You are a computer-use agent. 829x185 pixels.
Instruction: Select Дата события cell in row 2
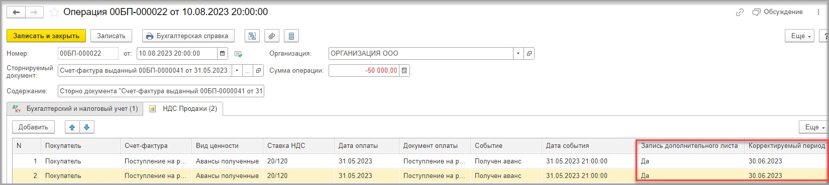coord(589,176)
